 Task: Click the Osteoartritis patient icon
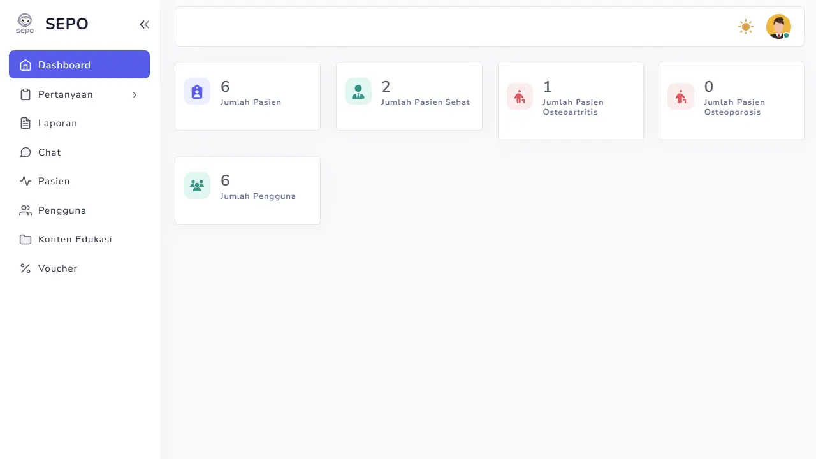click(520, 96)
